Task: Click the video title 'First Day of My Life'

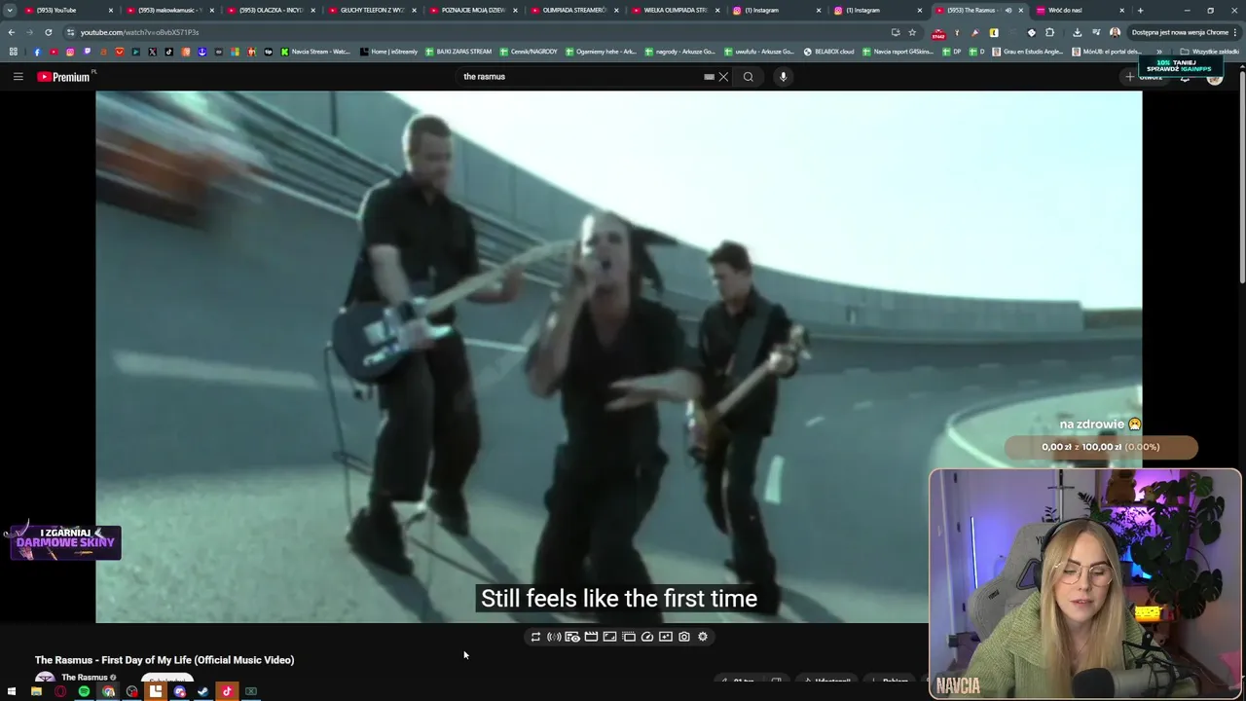Action: [165, 660]
